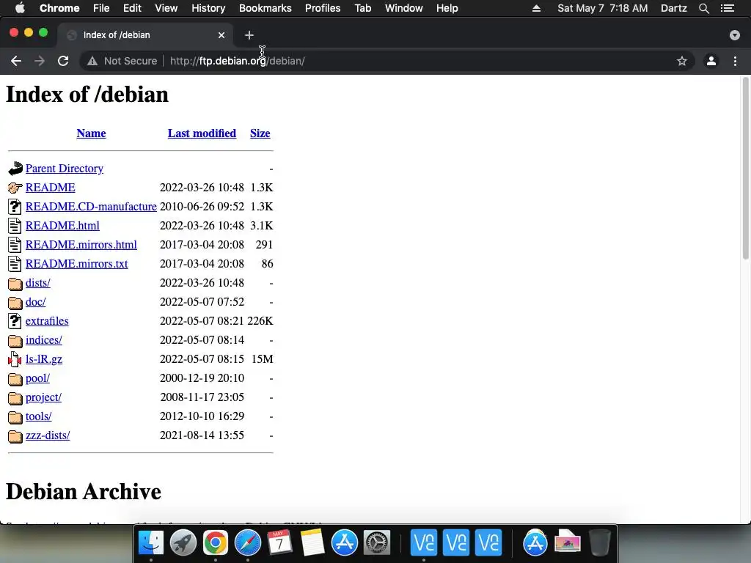The image size is (751, 563).
Task: Open the Bookmarks menu
Action: (x=265, y=8)
